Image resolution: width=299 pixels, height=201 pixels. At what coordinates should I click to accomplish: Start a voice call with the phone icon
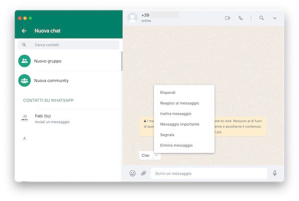241,18
